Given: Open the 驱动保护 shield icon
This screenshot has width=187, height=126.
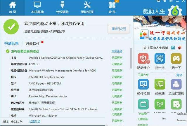Looking at the screenshot, I should pyautogui.click(x=143, y=58).
